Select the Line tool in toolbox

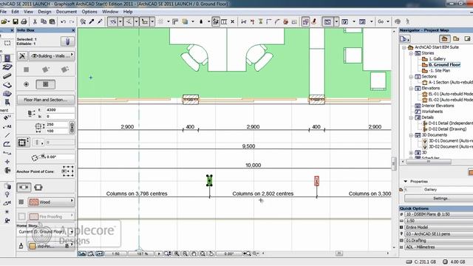(x=7, y=135)
